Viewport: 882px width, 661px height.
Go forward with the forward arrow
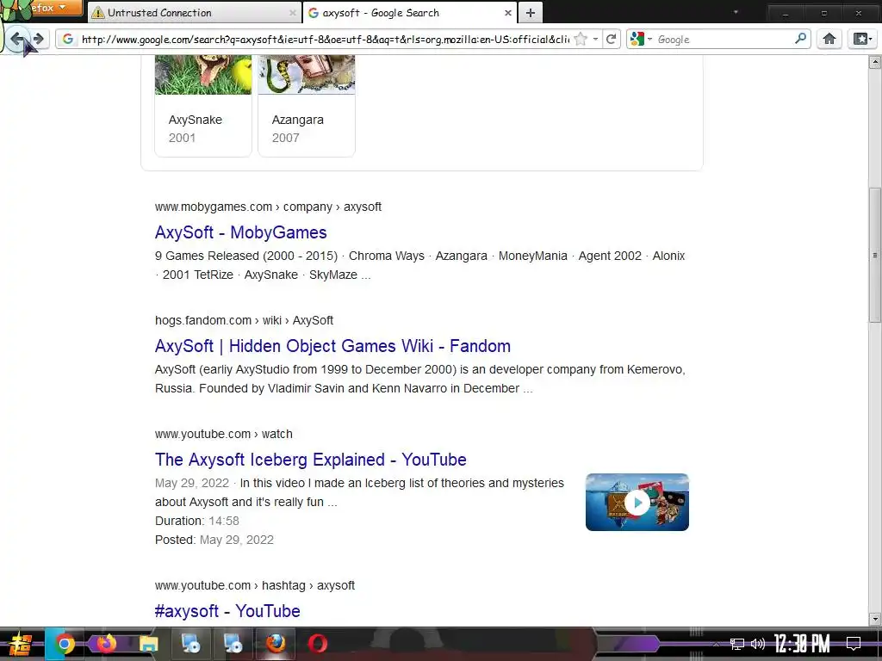[x=38, y=39]
